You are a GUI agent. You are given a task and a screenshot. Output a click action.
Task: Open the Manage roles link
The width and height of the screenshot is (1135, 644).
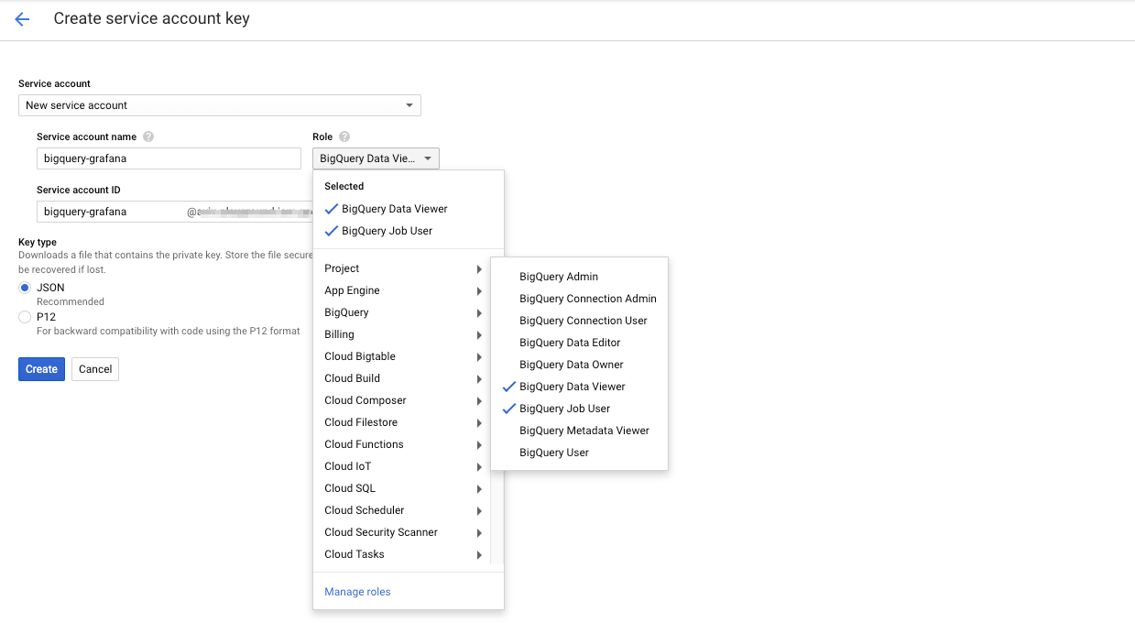click(x=357, y=592)
